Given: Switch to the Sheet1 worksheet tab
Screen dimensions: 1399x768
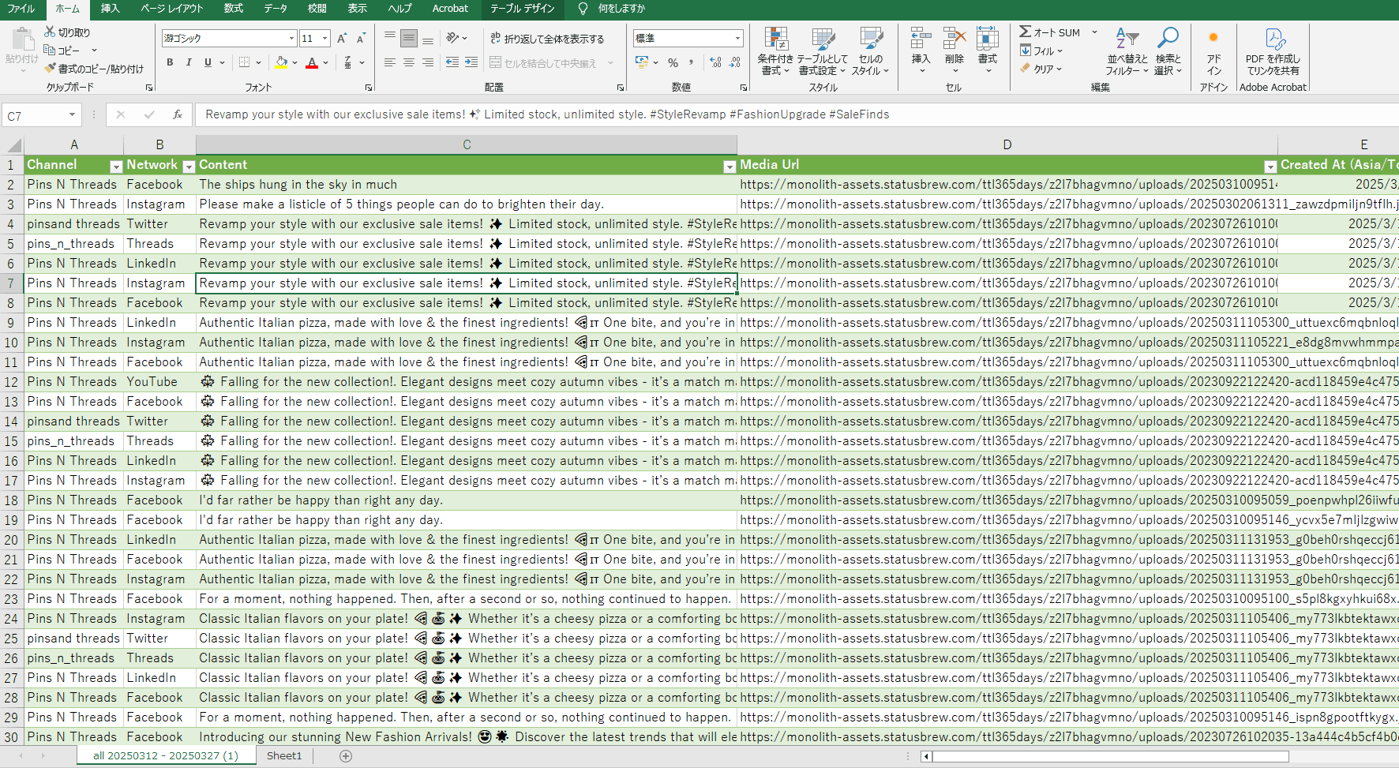Looking at the screenshot, I should tap(284, 755).
